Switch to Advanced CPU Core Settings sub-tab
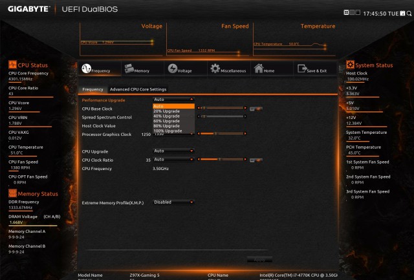 (138, 89)
